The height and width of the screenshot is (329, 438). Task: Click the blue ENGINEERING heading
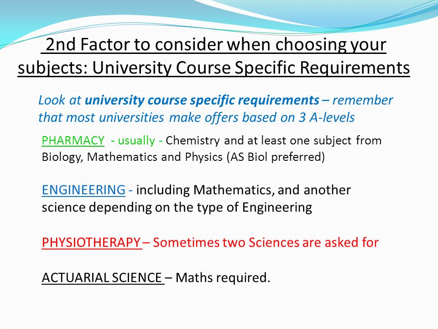83,190
